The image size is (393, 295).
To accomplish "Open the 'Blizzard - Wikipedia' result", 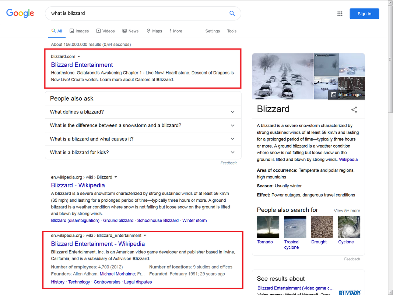I will (78, 185).
